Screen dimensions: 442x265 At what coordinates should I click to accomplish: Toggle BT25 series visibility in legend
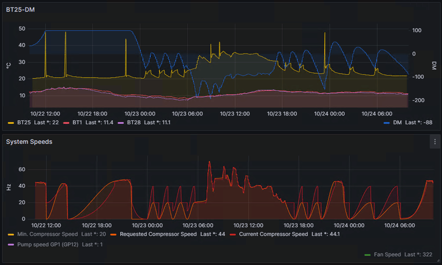tap(24, 122)
